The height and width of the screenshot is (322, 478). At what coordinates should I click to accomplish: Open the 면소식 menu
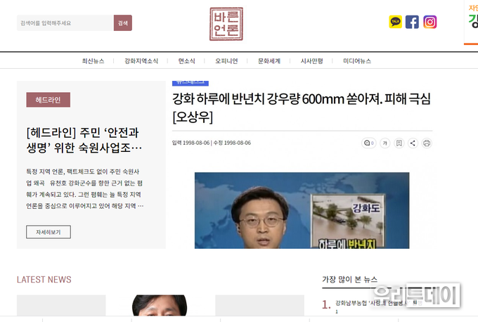[x=186, y=61]
